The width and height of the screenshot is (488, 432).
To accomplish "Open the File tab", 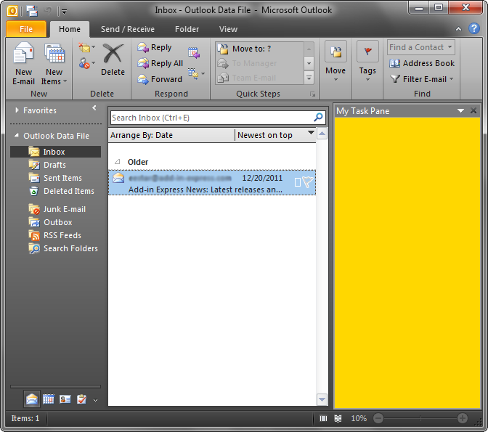I will click(x=26, y=29).
